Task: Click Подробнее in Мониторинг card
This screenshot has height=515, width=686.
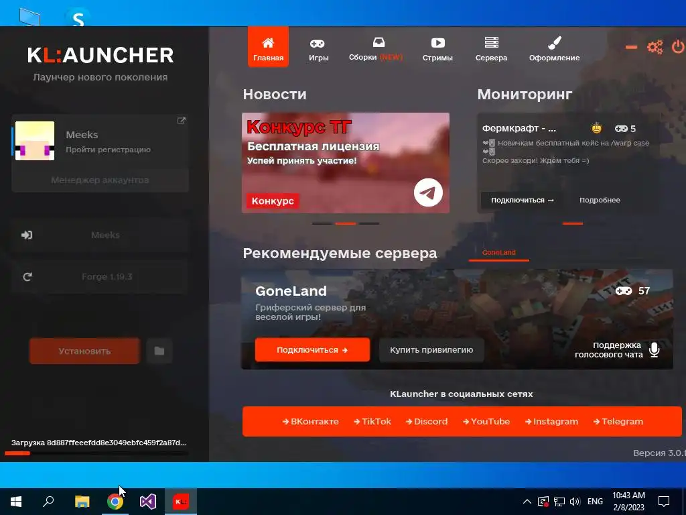Action: click(600, 200)
